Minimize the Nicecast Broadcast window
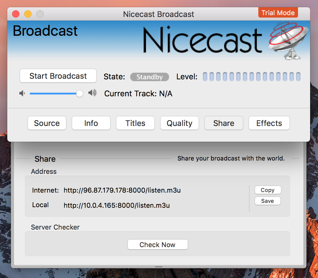 28,14
